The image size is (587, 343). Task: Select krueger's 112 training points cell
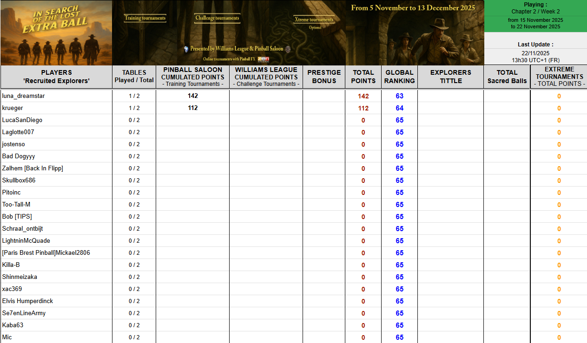192,108
